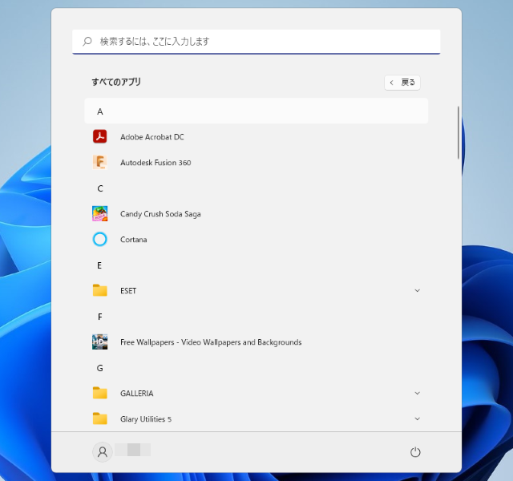Click the power button icon
513x481 pixels.
click(x=415, y=452)
